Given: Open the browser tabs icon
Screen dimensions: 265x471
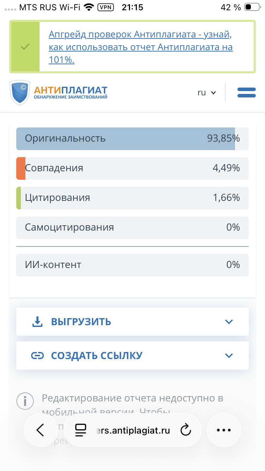Looking at the screenshot, I should (x=81, y=430).
